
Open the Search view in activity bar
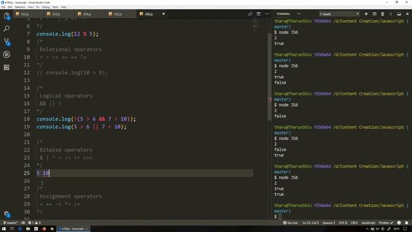click(6, 28)
